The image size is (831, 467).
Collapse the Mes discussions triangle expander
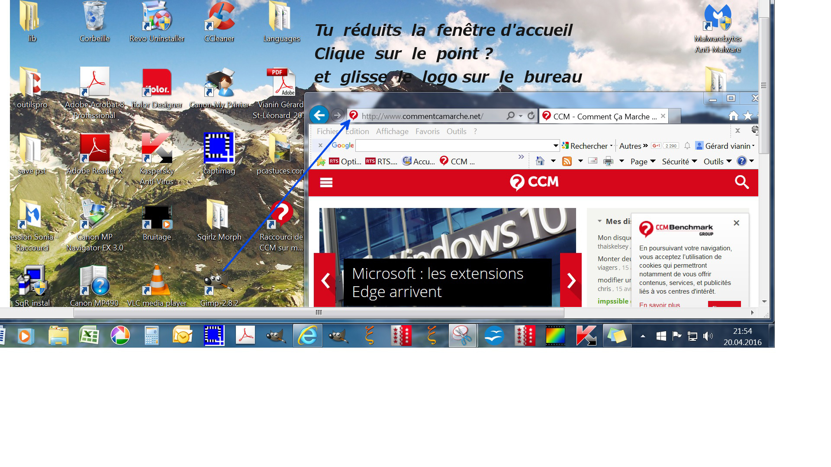point(599,221)
